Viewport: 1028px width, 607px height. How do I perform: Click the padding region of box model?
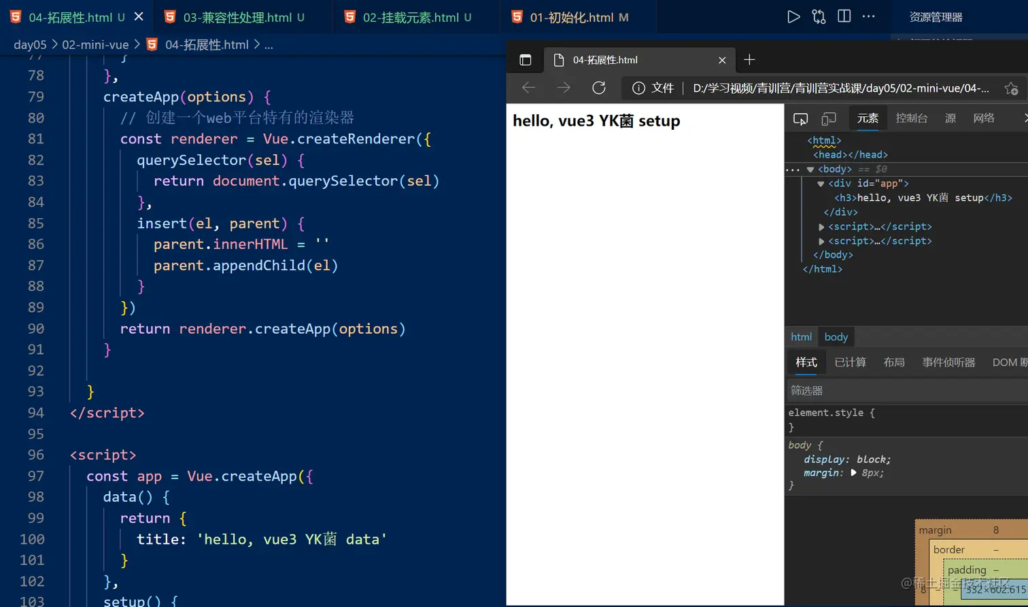(967, 570)
